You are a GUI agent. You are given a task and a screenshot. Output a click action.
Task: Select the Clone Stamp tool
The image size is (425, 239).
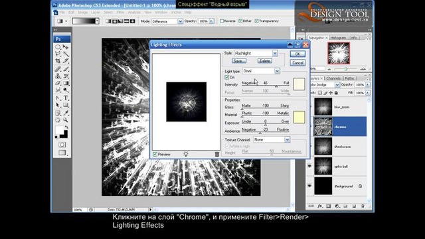(x=58, y=76)
